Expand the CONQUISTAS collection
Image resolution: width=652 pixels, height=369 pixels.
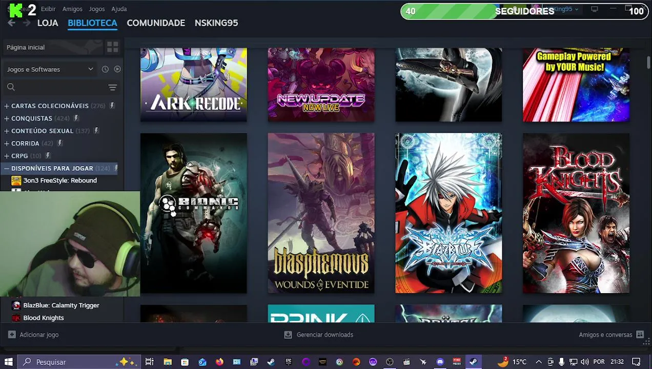tap(7, 118)
